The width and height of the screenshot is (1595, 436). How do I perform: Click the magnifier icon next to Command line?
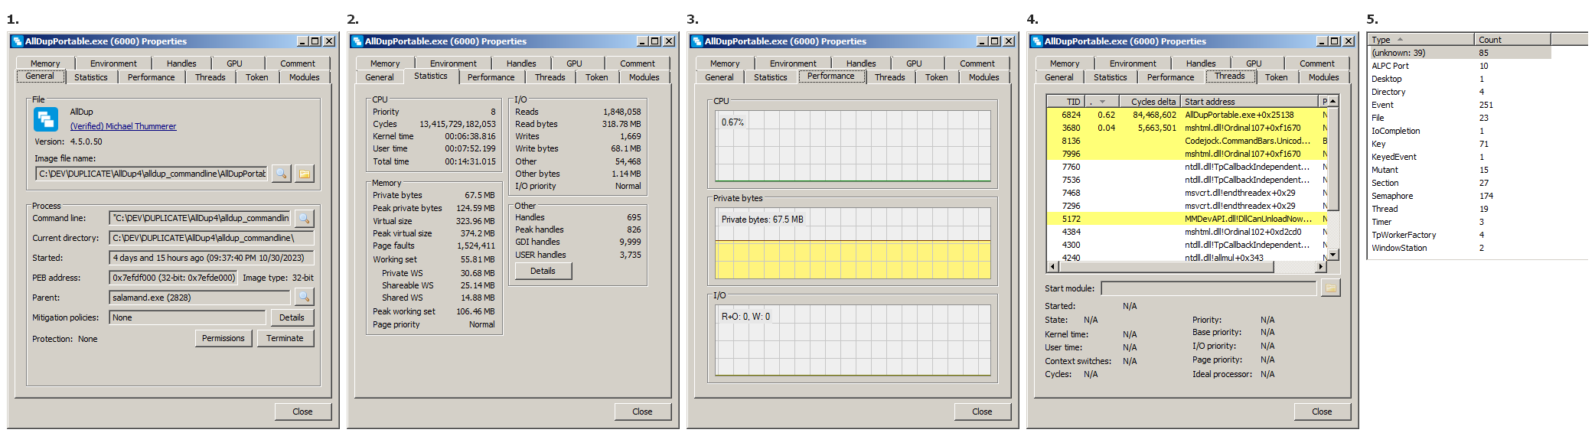304,219
